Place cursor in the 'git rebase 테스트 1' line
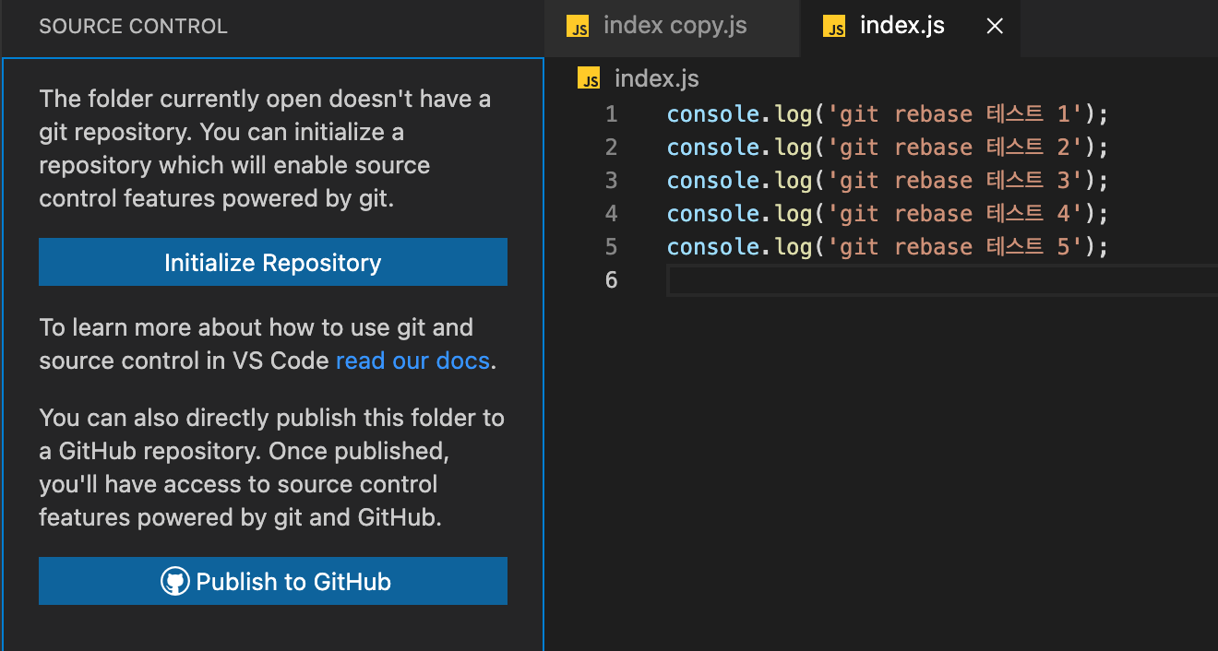1218x651 pixels. (887, 114)
